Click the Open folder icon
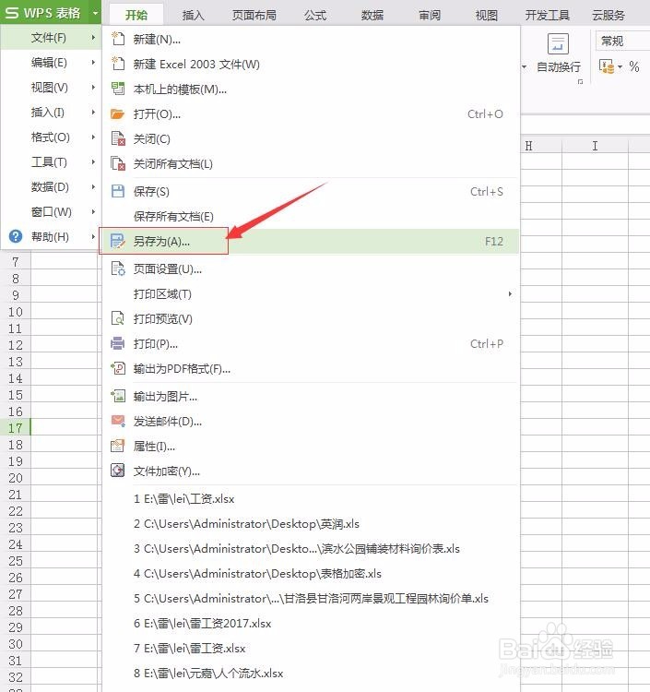 click(117, 113)
